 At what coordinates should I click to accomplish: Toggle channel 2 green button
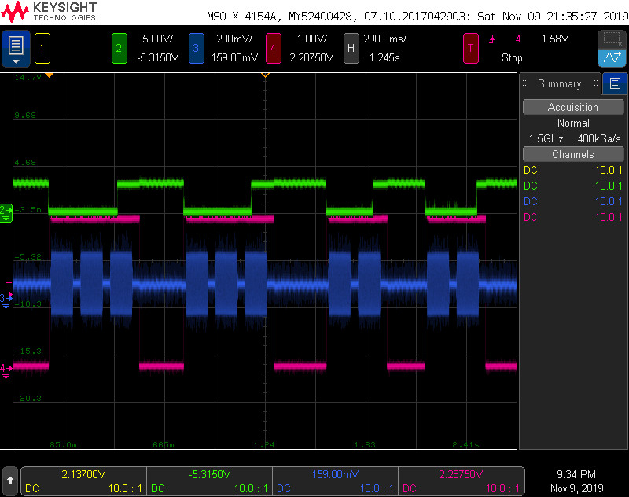(119, 48)
